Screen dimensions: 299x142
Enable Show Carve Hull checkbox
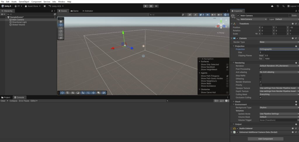(227, 93)
